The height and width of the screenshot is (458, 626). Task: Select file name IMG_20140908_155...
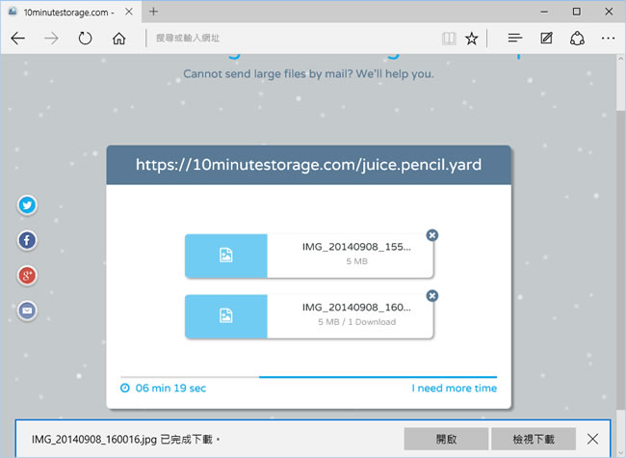click(x=356, y=247)
